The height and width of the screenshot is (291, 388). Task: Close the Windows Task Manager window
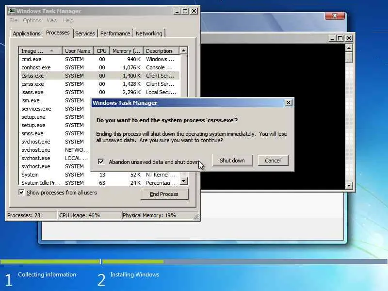[194, 11]
